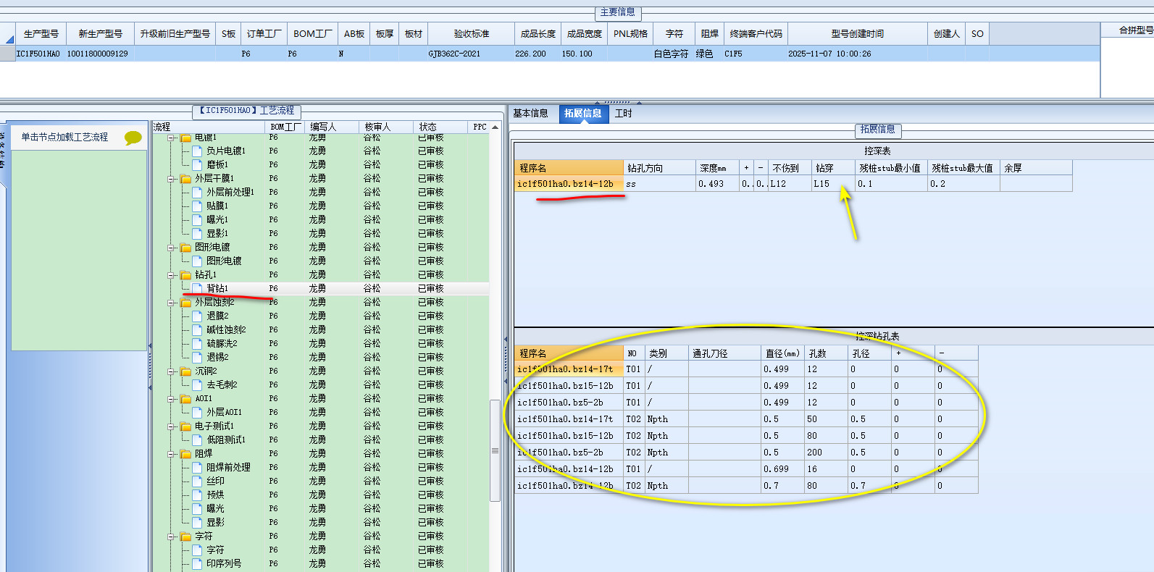Select the 曝光1 tree item
Screen dimensions: 1154x572
pos(217,219)
